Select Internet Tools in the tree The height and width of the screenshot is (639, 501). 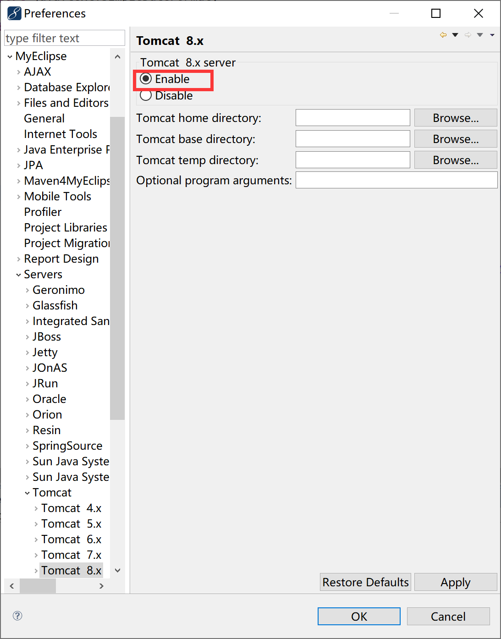point(61,134)
